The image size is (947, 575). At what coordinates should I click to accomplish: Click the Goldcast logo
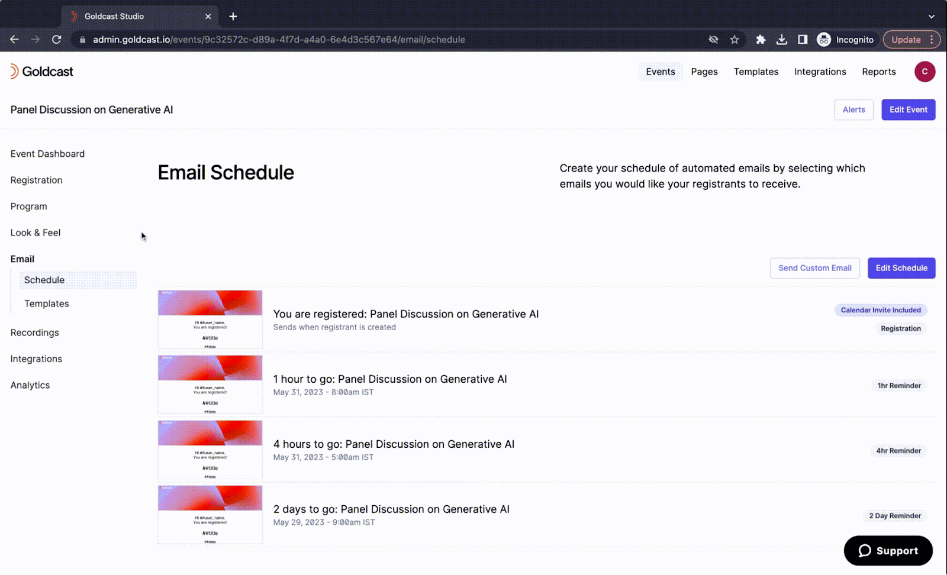(x=41, y=72)
